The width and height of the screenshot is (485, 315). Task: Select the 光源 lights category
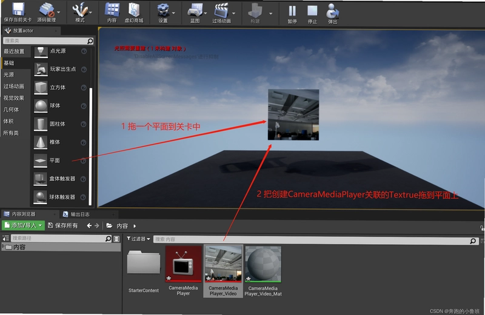click(9, 75)
